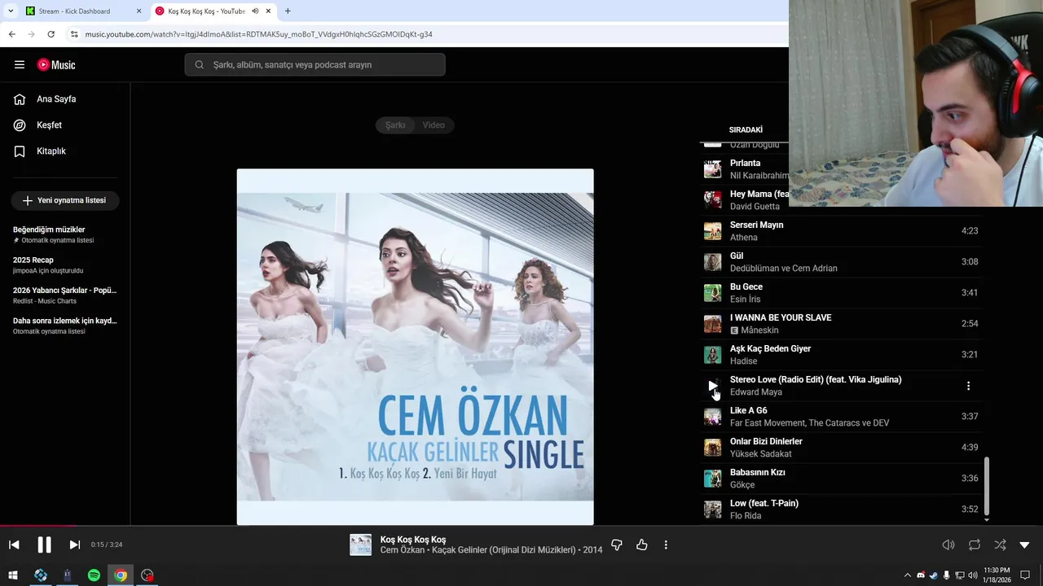Select Low (feat. T-Pain) track

pyautogui.click(x=841, y=509)
